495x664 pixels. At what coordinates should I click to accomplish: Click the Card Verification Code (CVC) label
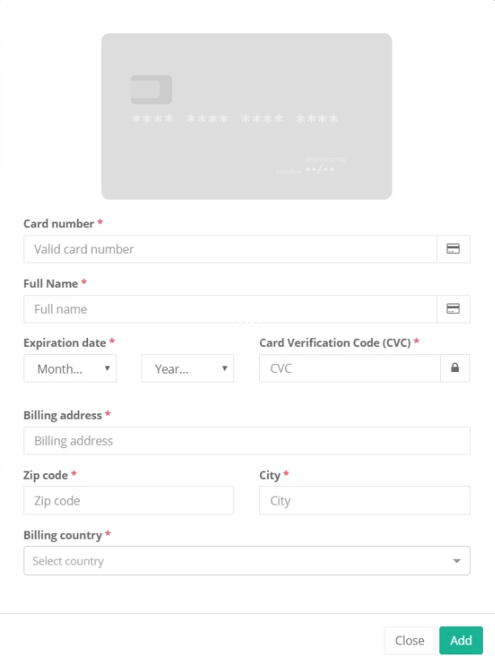(335, 343)
